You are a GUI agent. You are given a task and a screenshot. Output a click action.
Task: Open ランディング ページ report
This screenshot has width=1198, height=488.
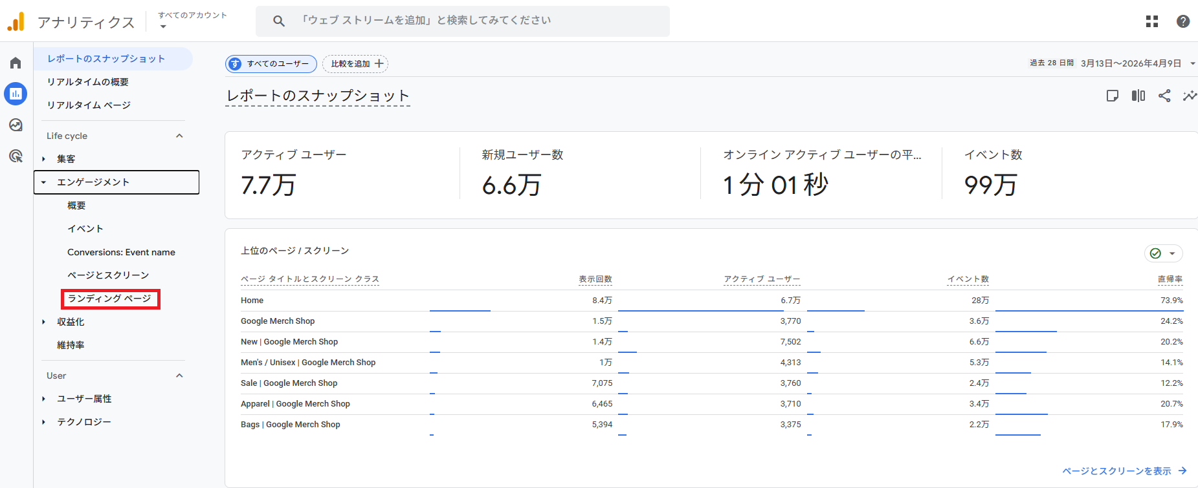click(x=109, y=299)
